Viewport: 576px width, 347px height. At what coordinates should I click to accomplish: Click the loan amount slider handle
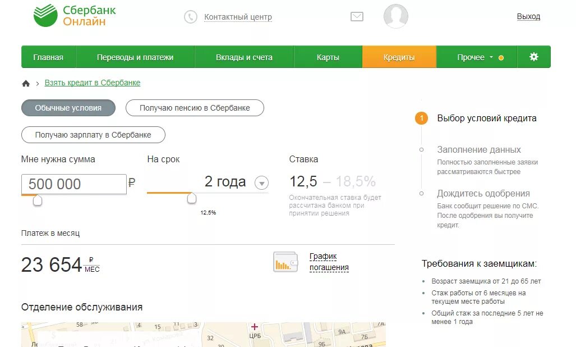(x=38, y=200)
